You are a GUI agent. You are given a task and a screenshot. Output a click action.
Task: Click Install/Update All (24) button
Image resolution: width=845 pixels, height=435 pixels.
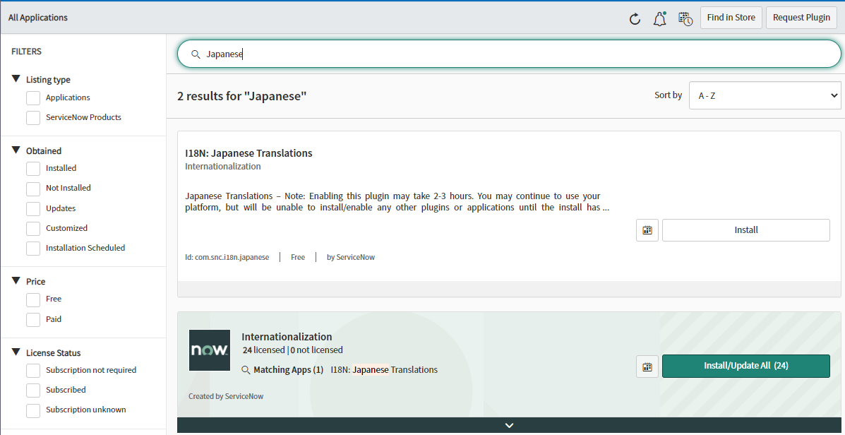746,366
